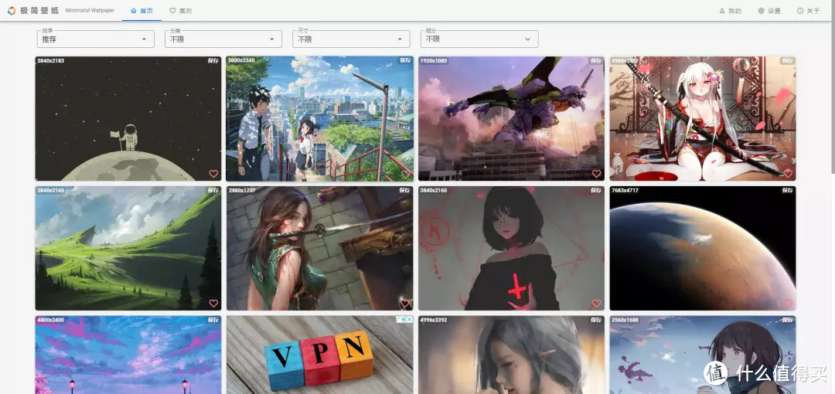View the green rolling hills wallpaper
This screenshot has height=394, width=835.
[x=128, y=248]
